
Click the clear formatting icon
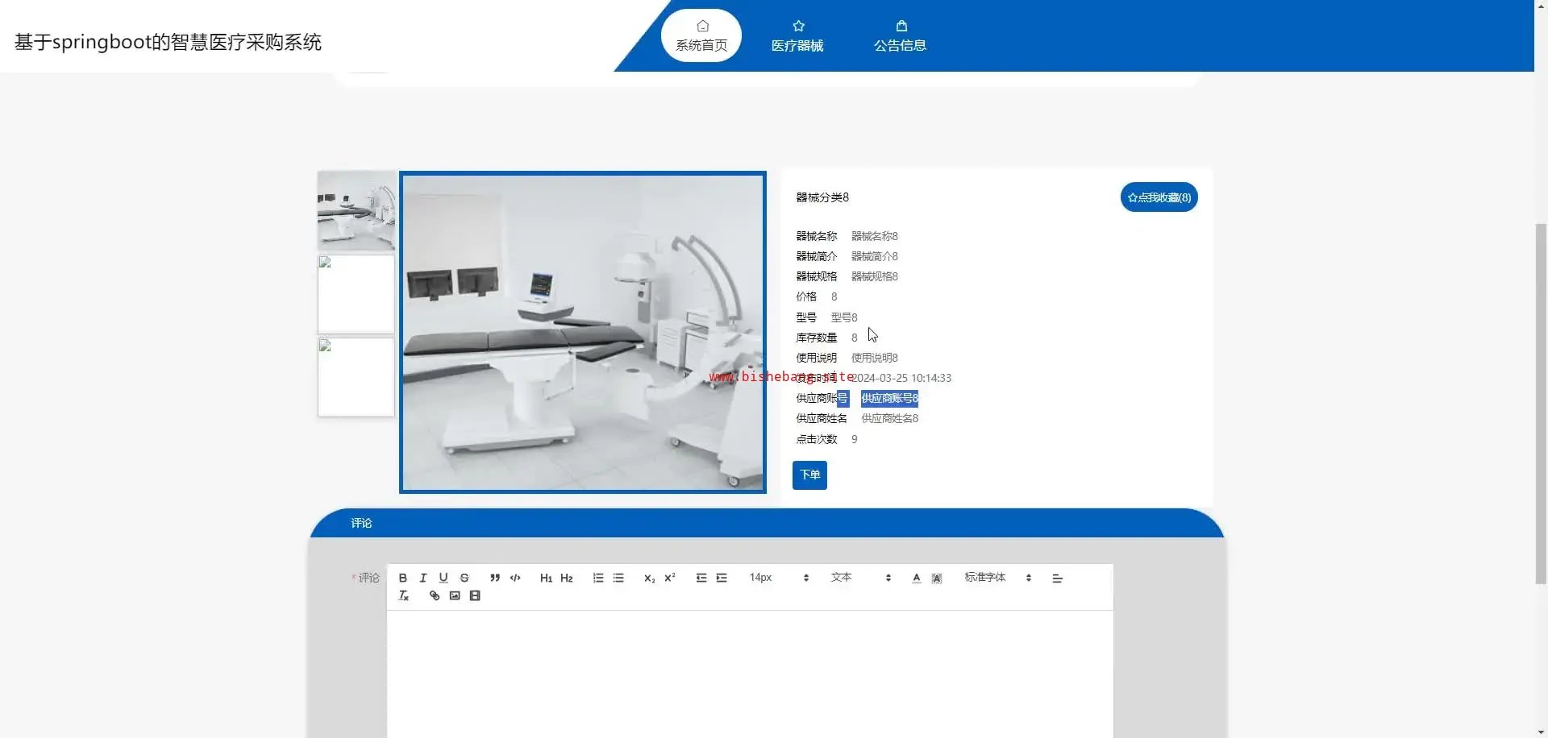(x=404, y=596)
